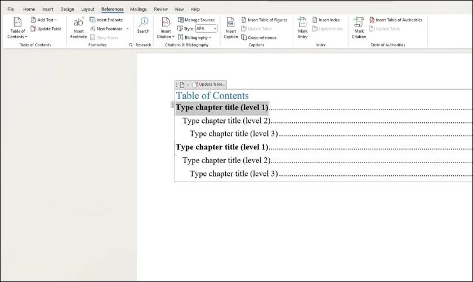473x282 pixels.
Task: Switch to the Mailings tab
Action: point(139,9)
